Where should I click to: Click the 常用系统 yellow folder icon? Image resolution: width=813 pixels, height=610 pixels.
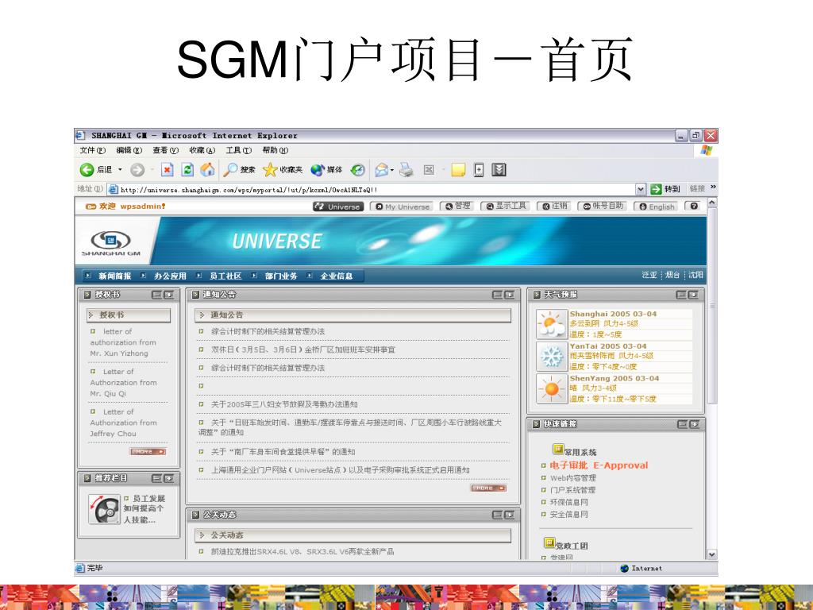pos(558,449)
